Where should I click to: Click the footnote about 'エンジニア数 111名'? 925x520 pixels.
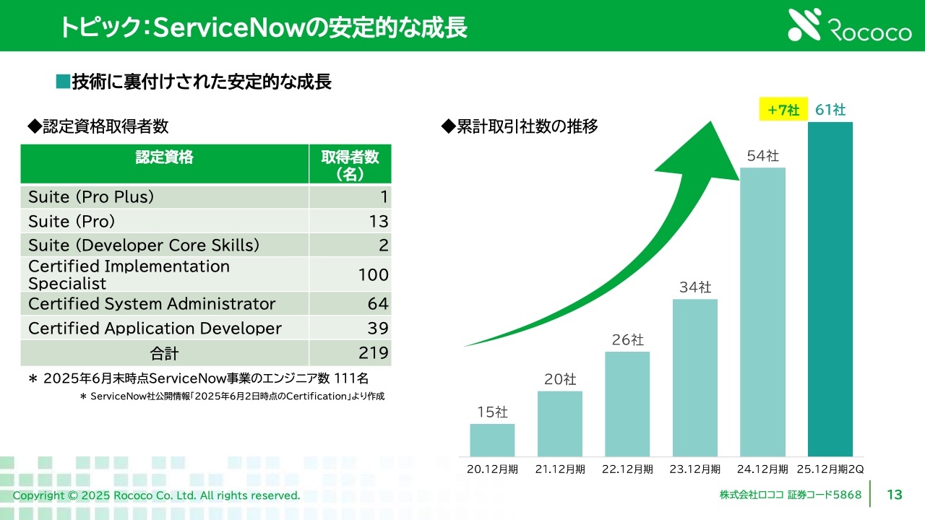click(198, 378)
